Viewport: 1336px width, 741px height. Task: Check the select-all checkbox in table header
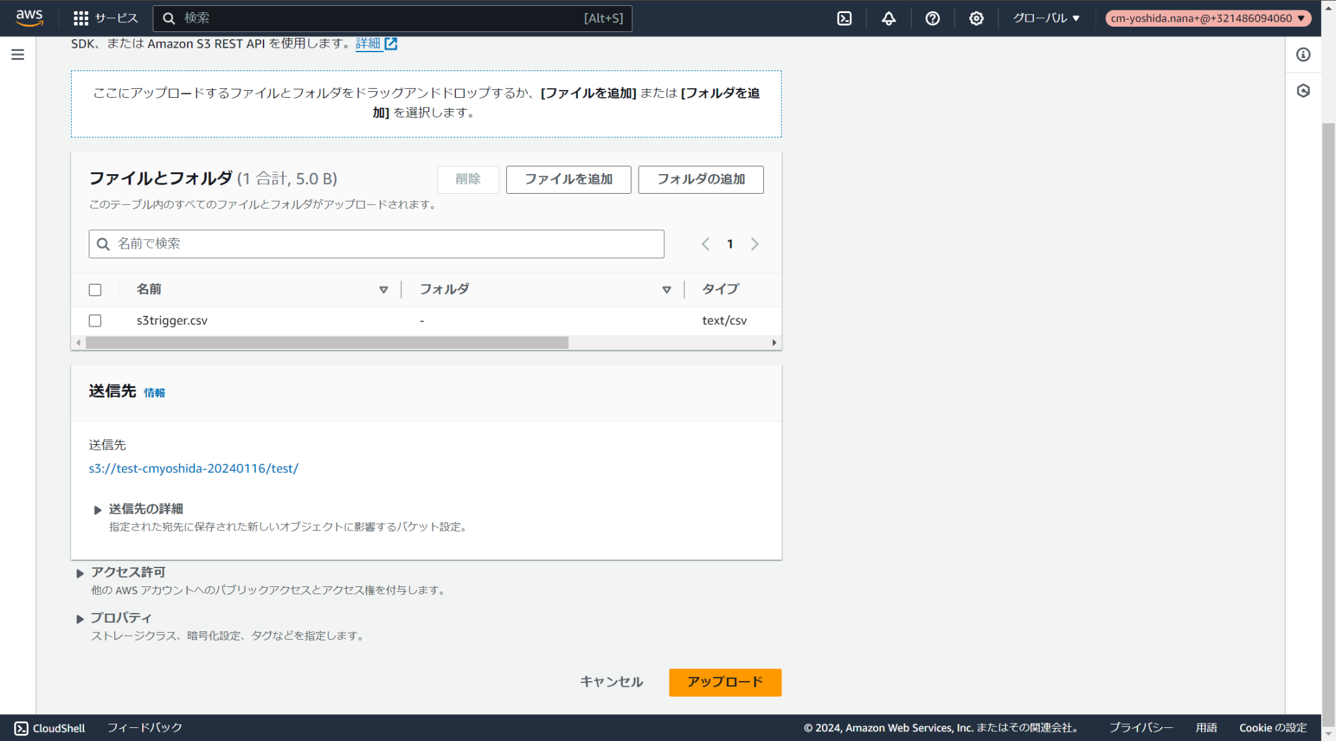point(95,289)
